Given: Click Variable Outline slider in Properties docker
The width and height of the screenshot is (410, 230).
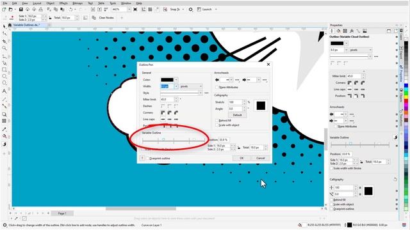Looking at the screenshot, I should (360, 145).
